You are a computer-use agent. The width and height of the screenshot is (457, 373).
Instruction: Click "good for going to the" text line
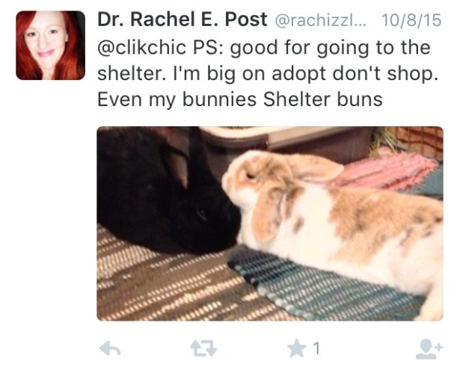click(330, 48)
